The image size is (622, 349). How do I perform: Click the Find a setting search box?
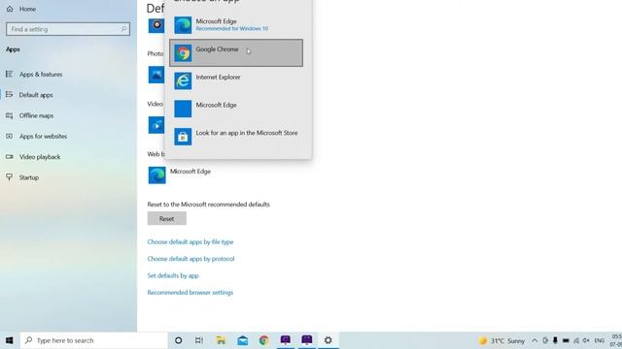coord(68,29)
